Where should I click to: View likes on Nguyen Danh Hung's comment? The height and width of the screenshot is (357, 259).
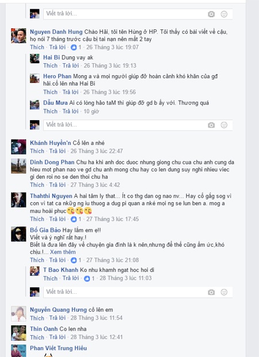[76, 47]
